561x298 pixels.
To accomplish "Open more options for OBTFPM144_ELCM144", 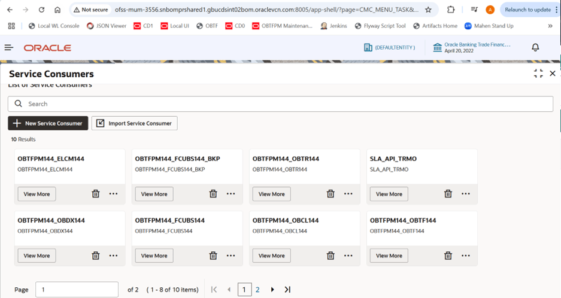I will 113,194.
